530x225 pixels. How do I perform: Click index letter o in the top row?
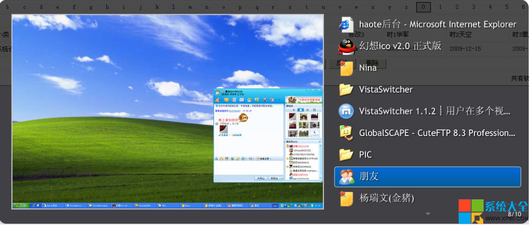[223, 7]
